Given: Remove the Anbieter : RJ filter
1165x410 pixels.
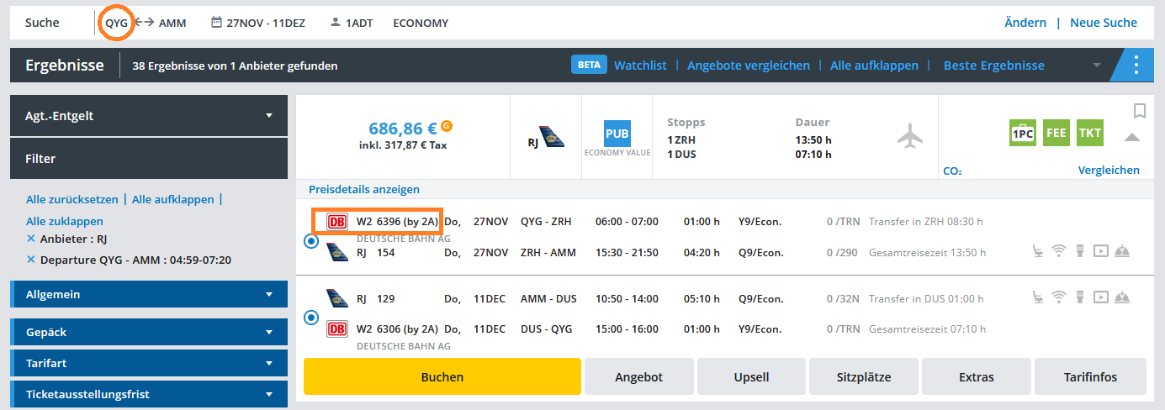Looking at the screenshot, I should tap(31, 239).
